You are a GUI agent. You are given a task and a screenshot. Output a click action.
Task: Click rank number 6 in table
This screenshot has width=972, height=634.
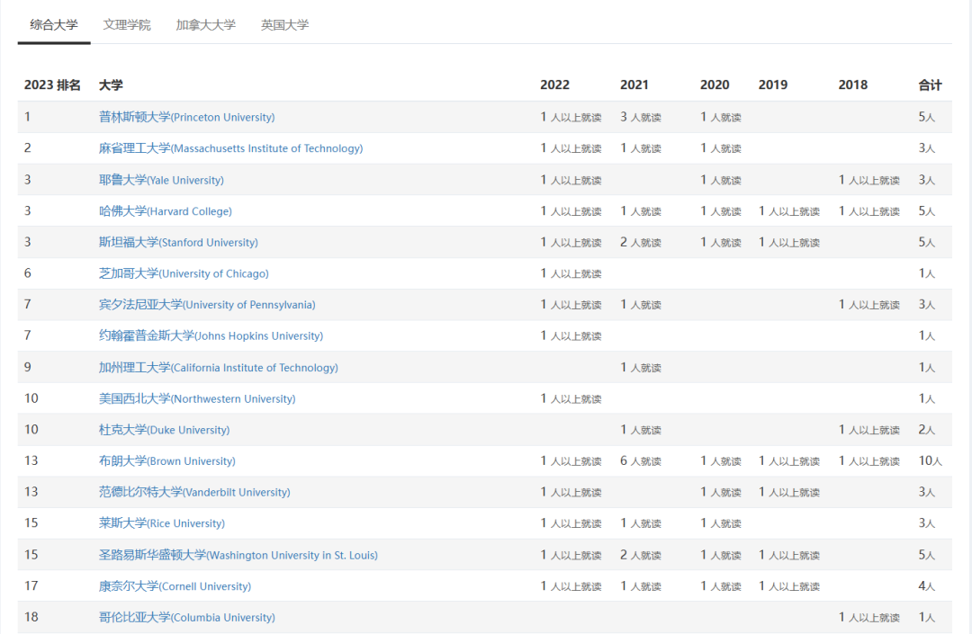[27, 273]
